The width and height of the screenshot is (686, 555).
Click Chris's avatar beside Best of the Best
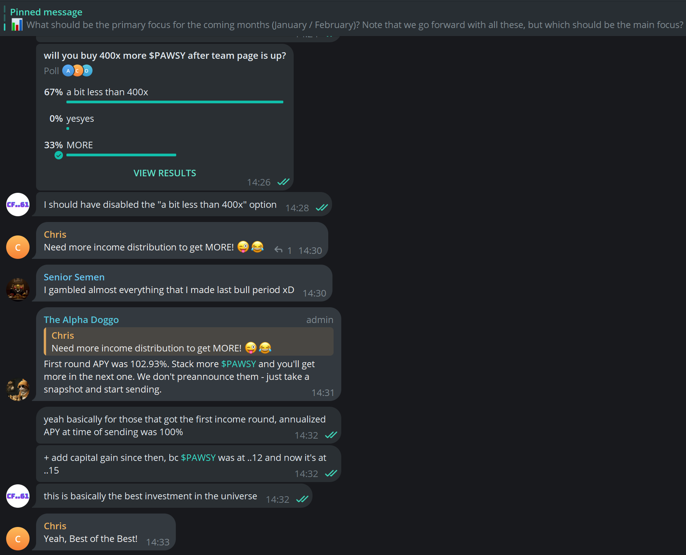point(18,538)
